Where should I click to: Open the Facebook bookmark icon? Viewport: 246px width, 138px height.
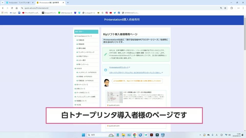coord(119,13)
